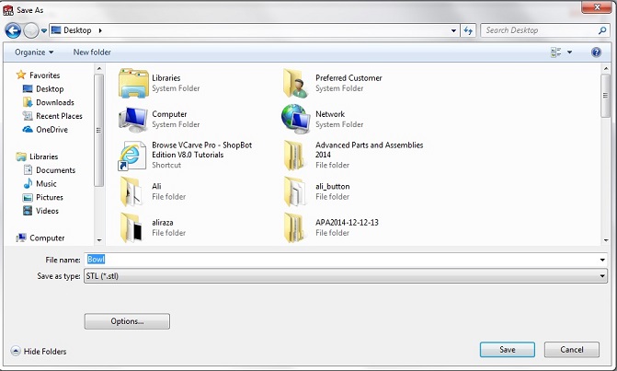The image size is (617, 371).
Task: Open the Organize menu
Action: tap(34, 52)
